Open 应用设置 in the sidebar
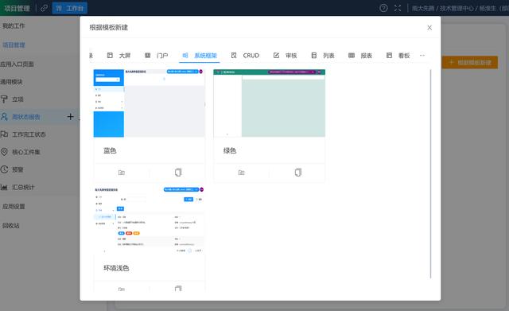This screenshot has width=509, height=311. pyautogui.click(x=14, y=207)
